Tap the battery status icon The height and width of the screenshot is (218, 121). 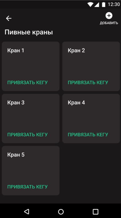pyautogui.click(x=104, y=5)
